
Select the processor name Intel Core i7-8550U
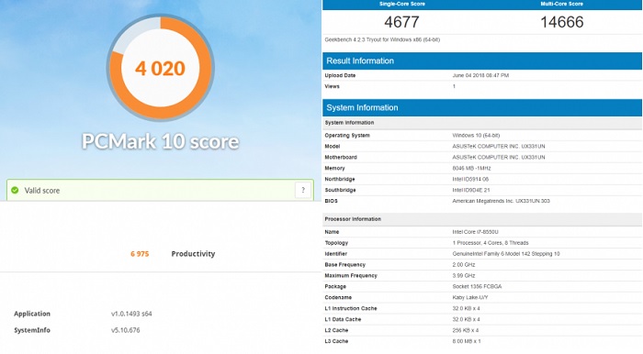[475, 232]
